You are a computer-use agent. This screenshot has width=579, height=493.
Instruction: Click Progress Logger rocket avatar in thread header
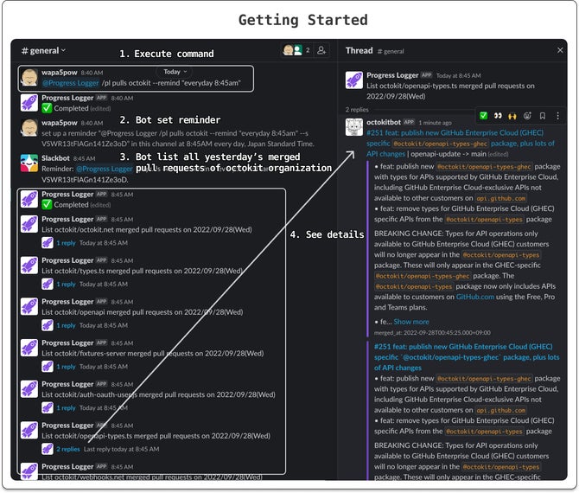pos(354,80)
